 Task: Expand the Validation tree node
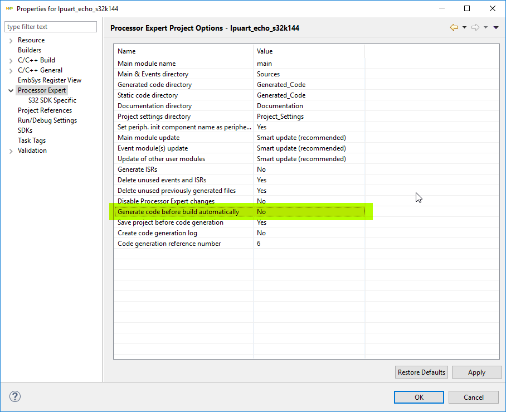[11, 151]
